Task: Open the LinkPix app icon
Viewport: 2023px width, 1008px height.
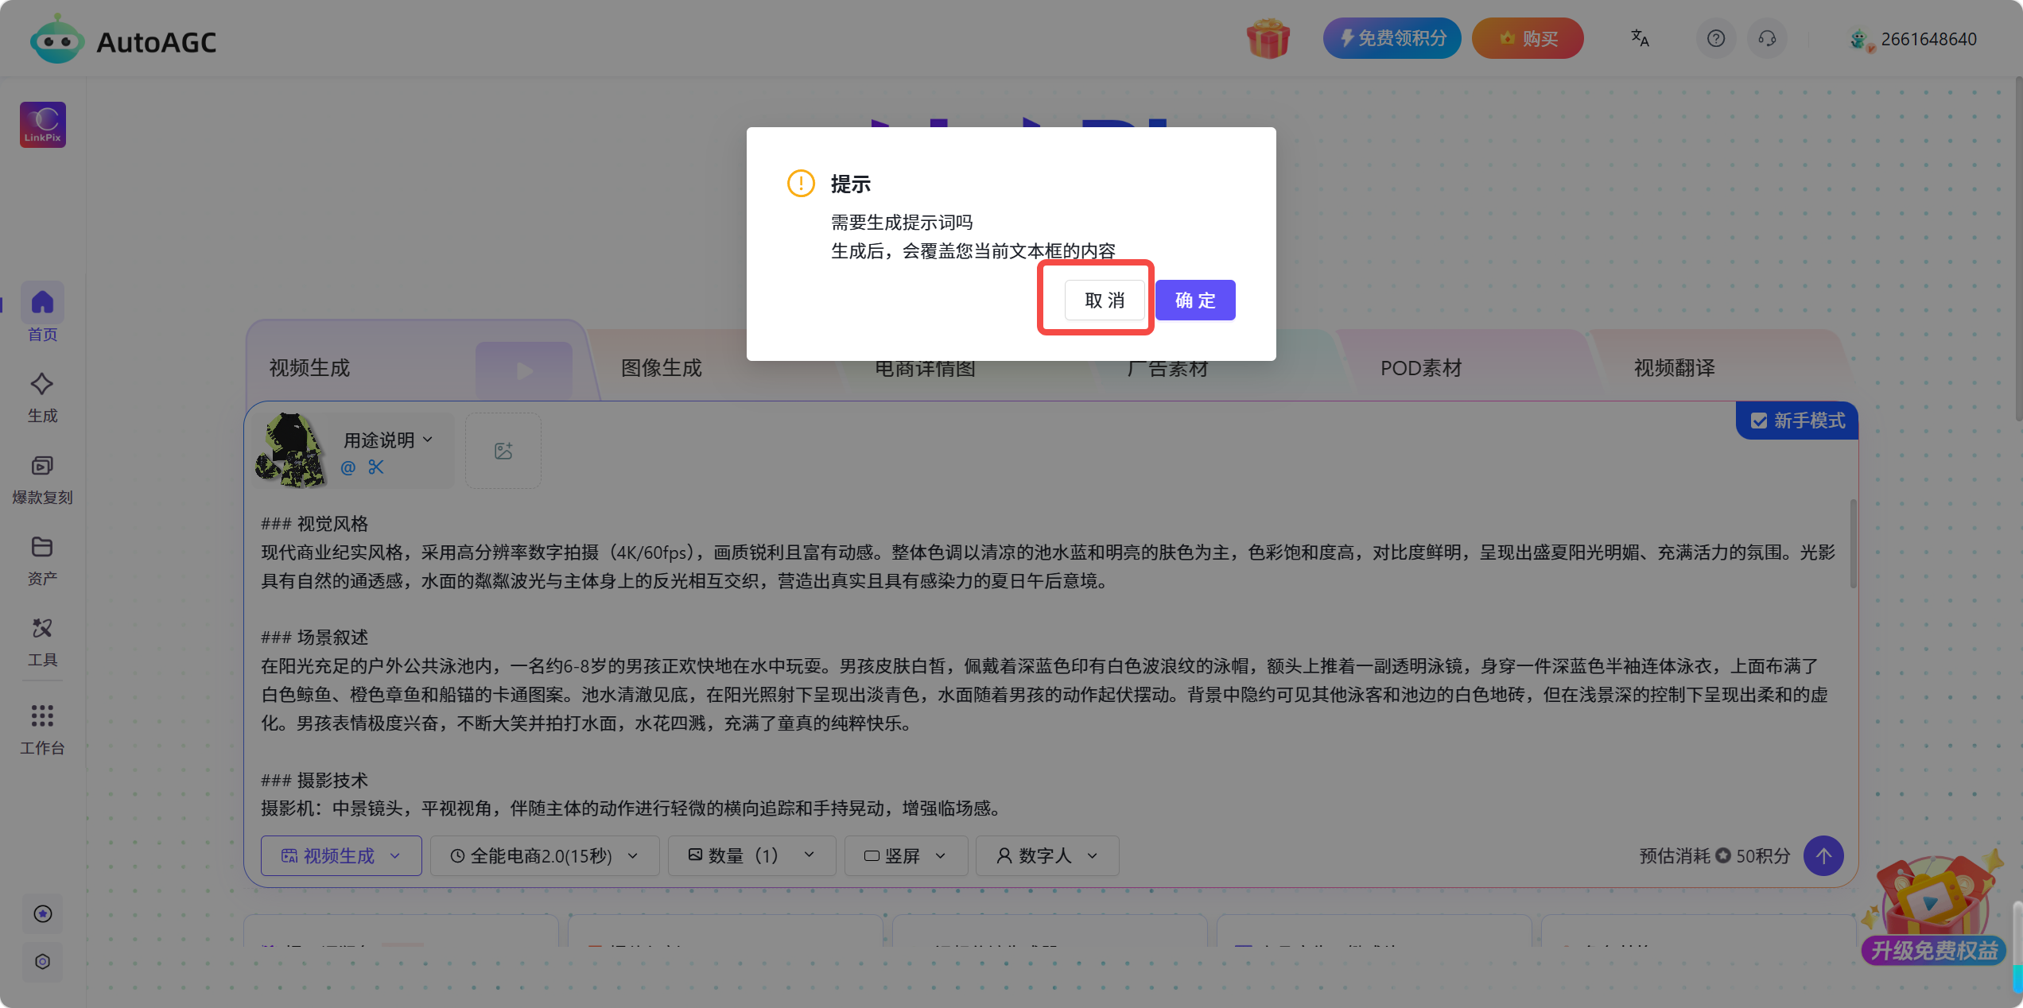Action: click(43, 125)
